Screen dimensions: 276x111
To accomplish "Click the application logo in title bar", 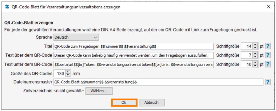I will (7, 7).
